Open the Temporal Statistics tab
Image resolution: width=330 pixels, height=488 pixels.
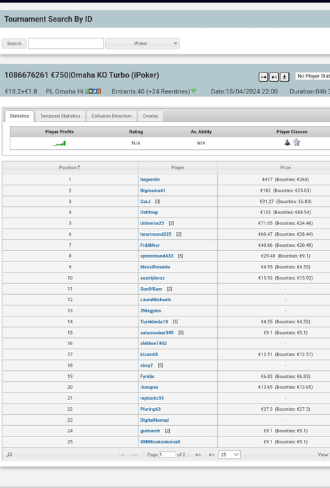click(61, 116)
